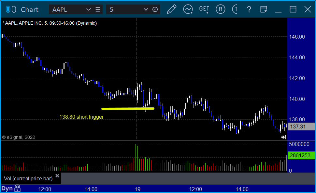Maximize the chart window
The height and width of the screenshot is (193, 316).
(x=293, y=9)
